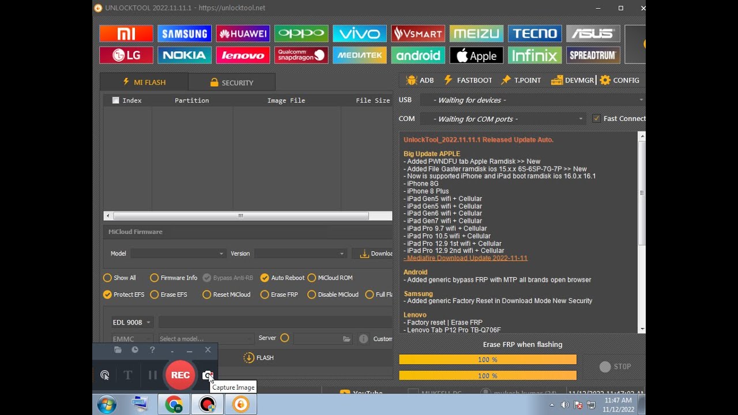
Task: Switch to the SECURITY tab
Action: [x=232, y=82]
